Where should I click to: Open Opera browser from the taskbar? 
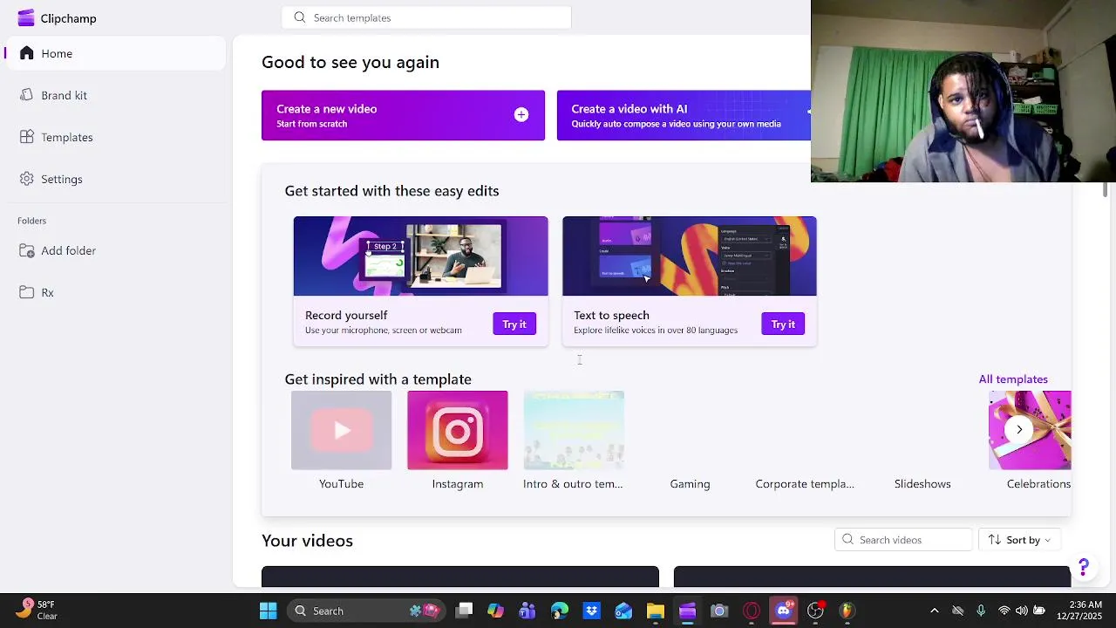point(752,611)
